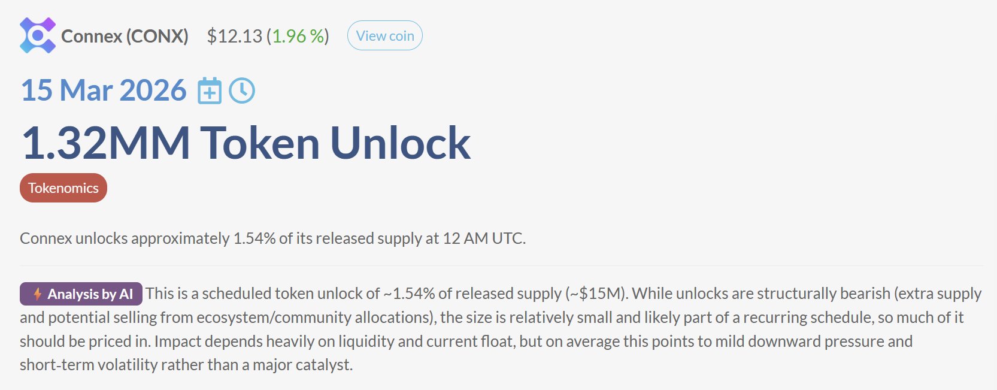Open the View coin button

(384, 36)
